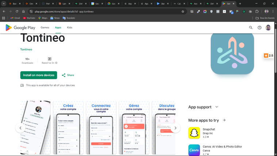The height and width of the screenshot is (156, 277).
Task: Click the Share button
Action: 68,75
